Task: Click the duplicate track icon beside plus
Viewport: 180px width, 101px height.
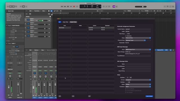Action: [x=30, y=14]
